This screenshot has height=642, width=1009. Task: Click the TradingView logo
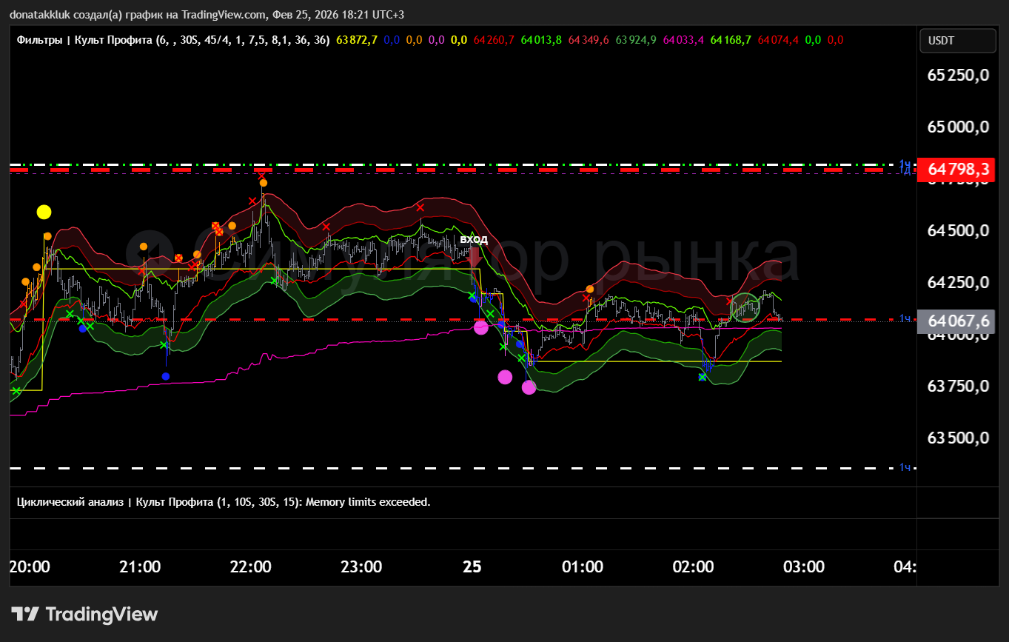85,614
